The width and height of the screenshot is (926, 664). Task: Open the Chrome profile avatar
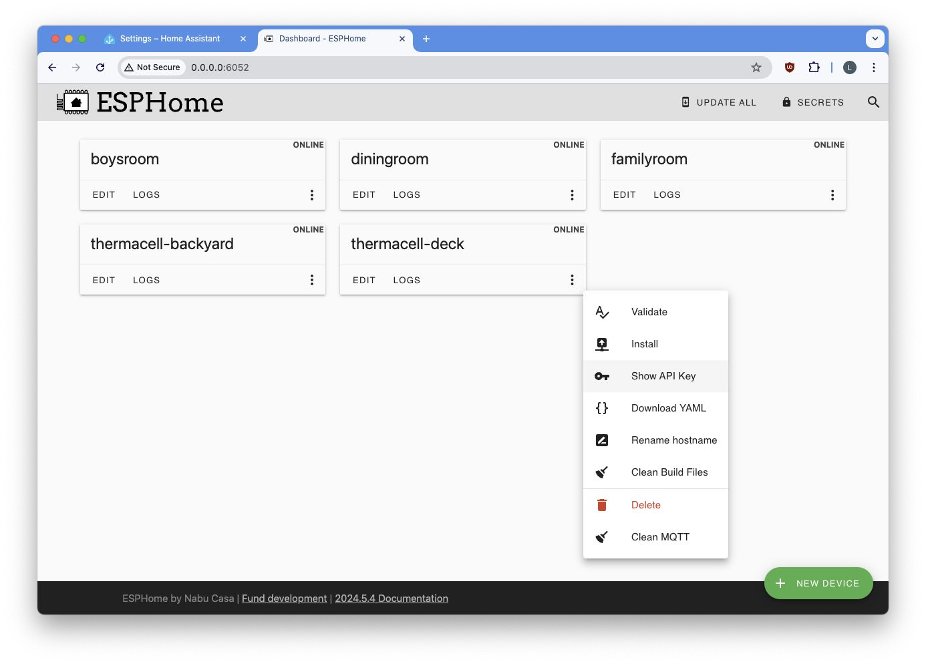[x=850, y=67]
